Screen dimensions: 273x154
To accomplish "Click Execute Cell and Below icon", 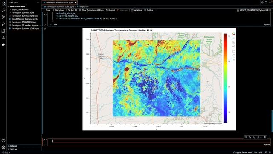I will [x=254, y=137].
